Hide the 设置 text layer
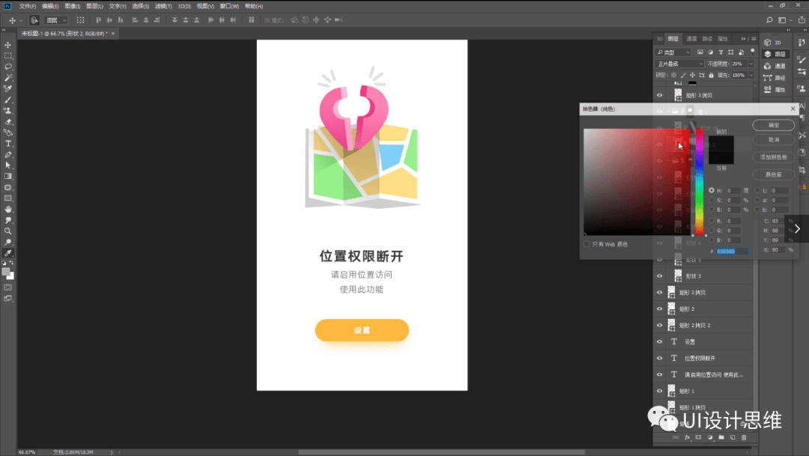Screen dimensions: 809x456 coord(659,341)
